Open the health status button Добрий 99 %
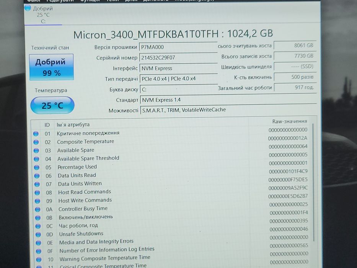Image resolution: width=357 pixels, height=268 pixels. [x=51, y=67]
